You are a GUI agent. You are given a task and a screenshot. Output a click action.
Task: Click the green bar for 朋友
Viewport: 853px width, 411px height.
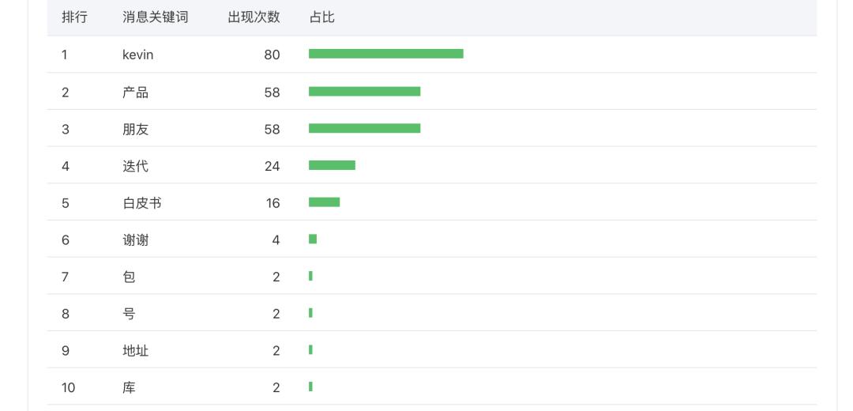point(364,128)
